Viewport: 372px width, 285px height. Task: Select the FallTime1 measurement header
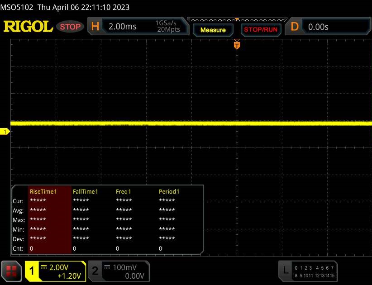point(86,191)
